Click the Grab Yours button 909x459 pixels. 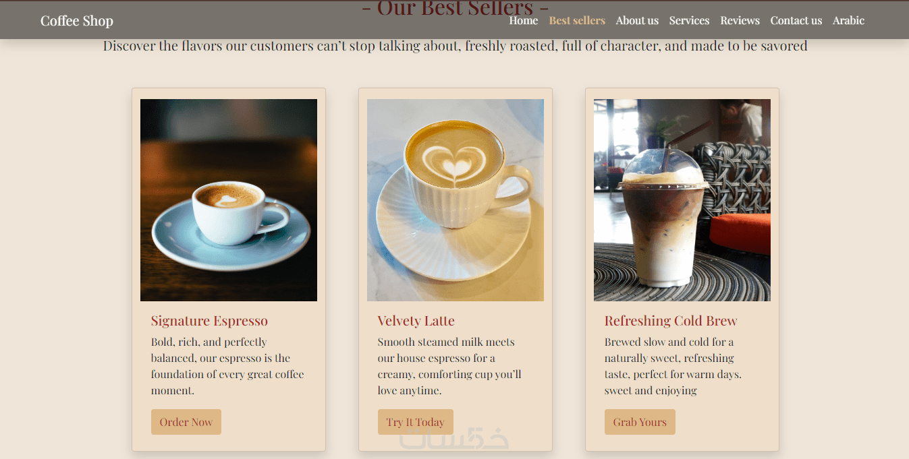point(640,422)
